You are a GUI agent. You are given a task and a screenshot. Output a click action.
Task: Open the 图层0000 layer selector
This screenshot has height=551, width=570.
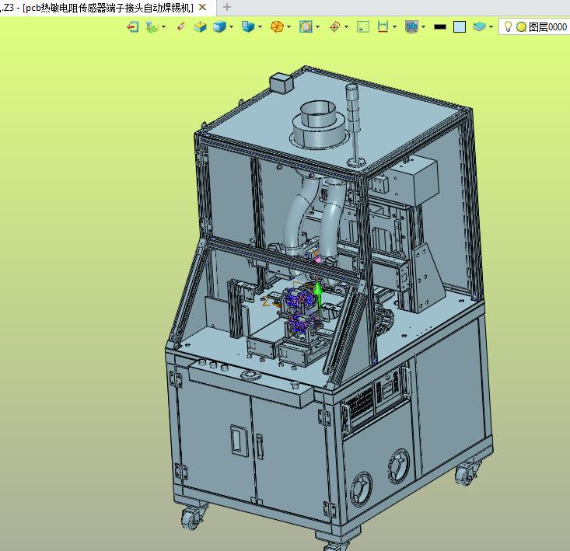coord(534,27)
